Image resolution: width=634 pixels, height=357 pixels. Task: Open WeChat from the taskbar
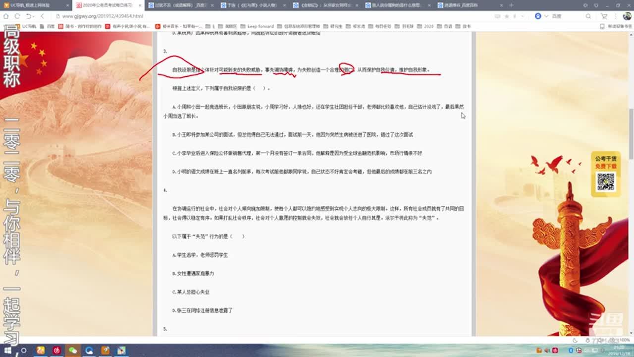pos(73,351)
